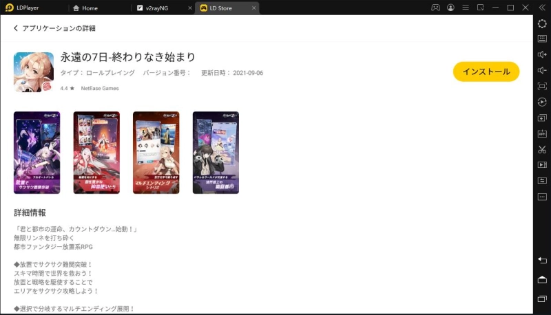Go back using the アプリケーションの詳細 arrow

tap(16, 28)
